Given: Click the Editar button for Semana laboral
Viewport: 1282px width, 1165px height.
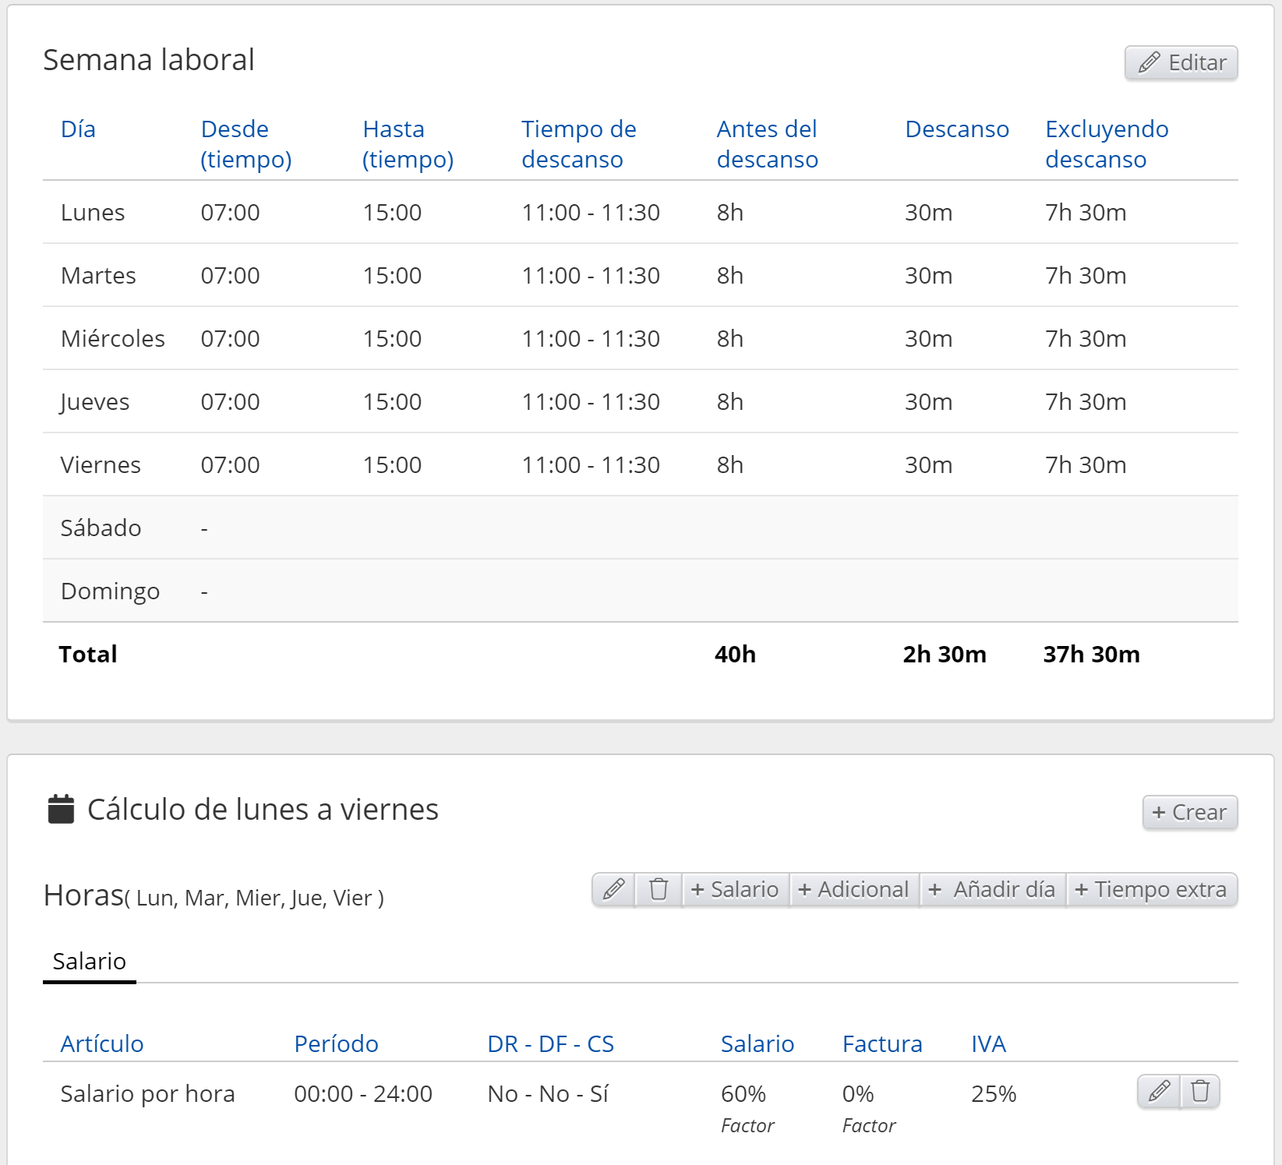Looking at the screenshot, I should coord(1181,62).
